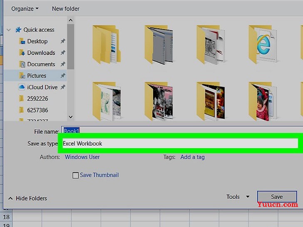Collapse the Quick access tree node

[9, 30]
